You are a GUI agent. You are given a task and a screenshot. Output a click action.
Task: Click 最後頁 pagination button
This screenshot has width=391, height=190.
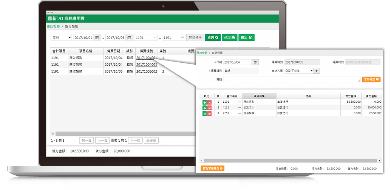151,141
